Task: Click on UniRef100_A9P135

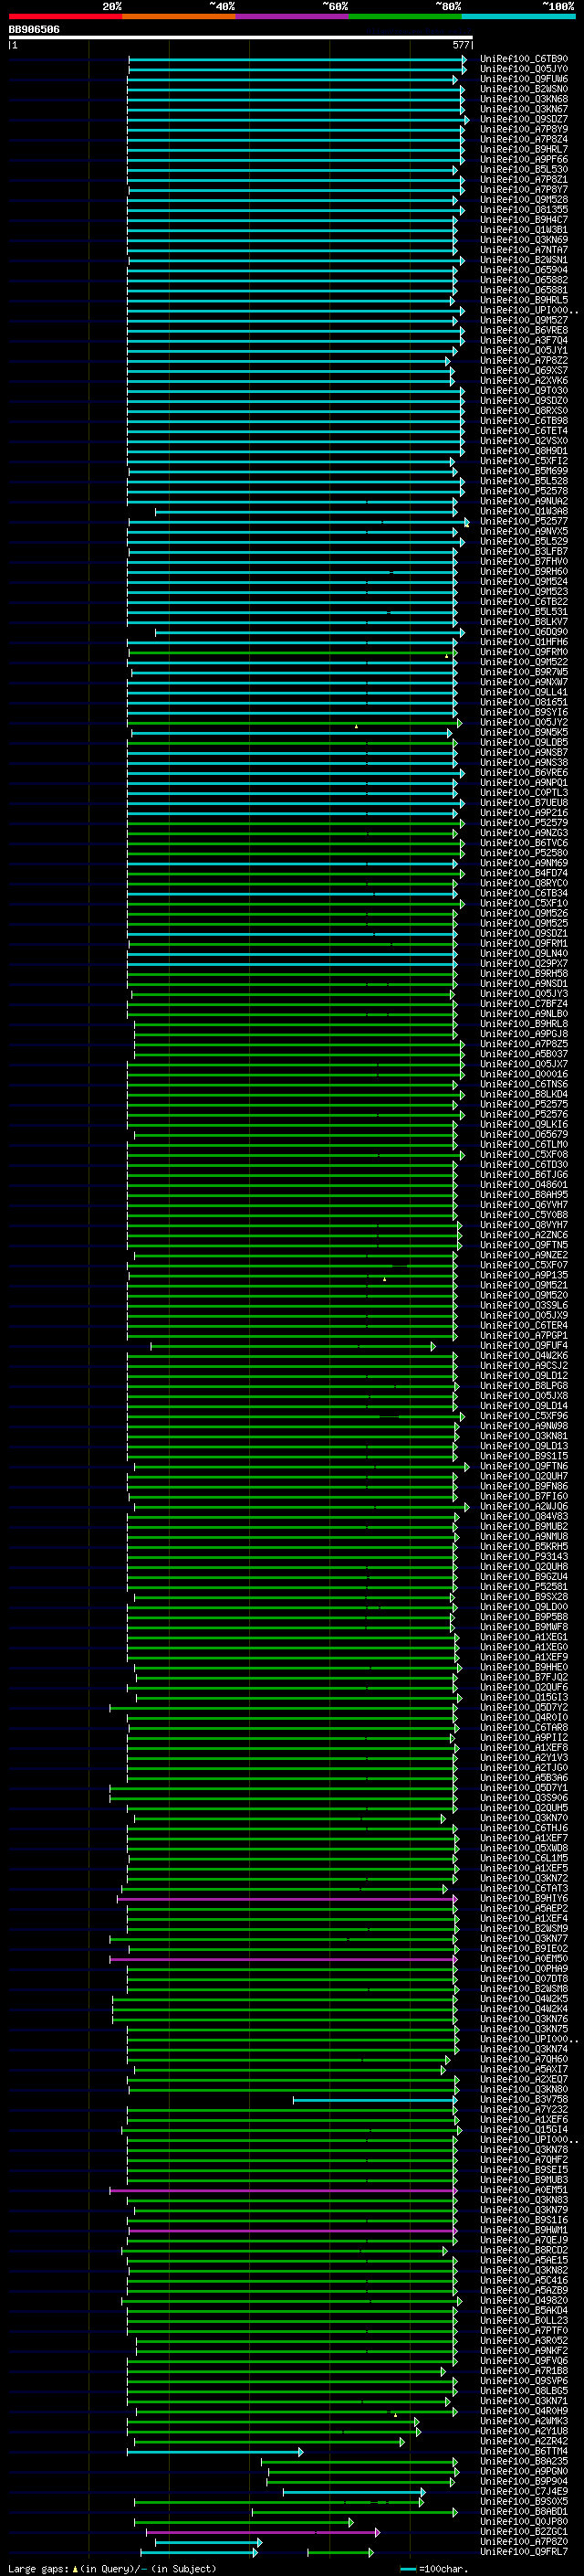Action: 524,1275
